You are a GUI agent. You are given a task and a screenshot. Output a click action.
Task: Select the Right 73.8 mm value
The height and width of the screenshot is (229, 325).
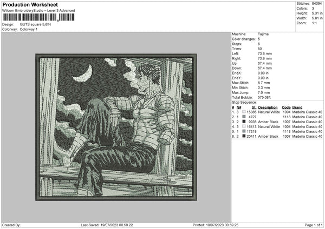click(x=265, y=59)
